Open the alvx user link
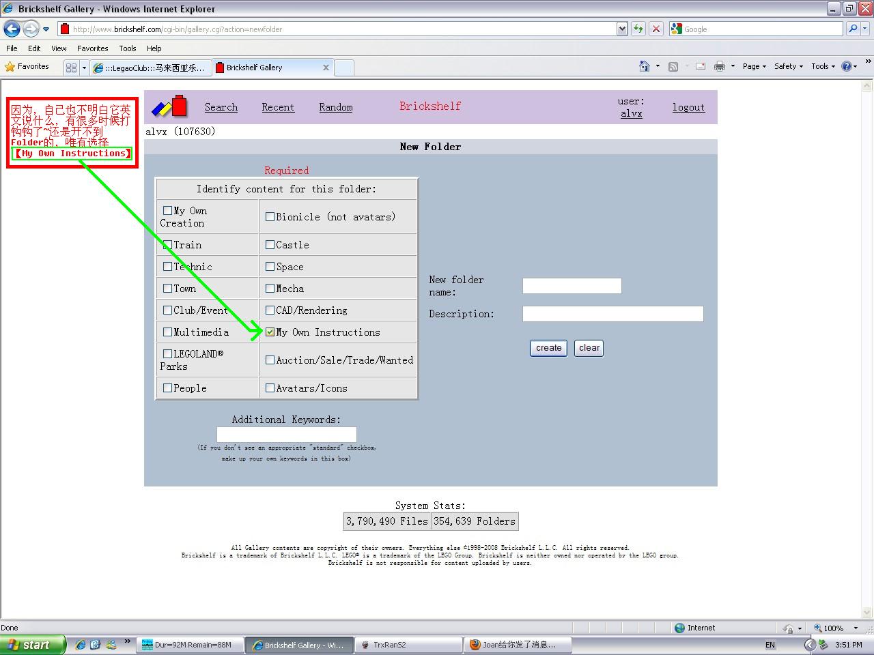The height and width of the screenshot is (655, 874). (632, 113)
